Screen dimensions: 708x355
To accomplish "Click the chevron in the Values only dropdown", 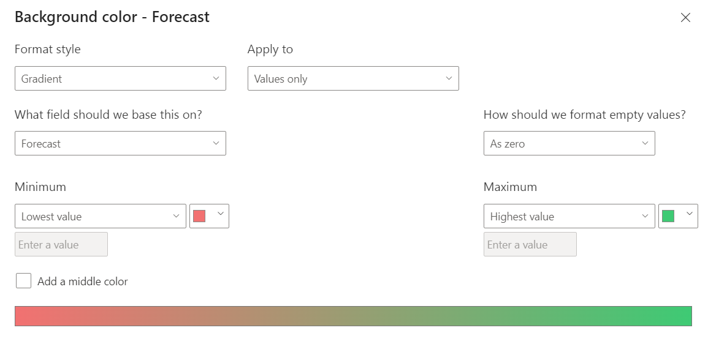I will tap(449, 78).
